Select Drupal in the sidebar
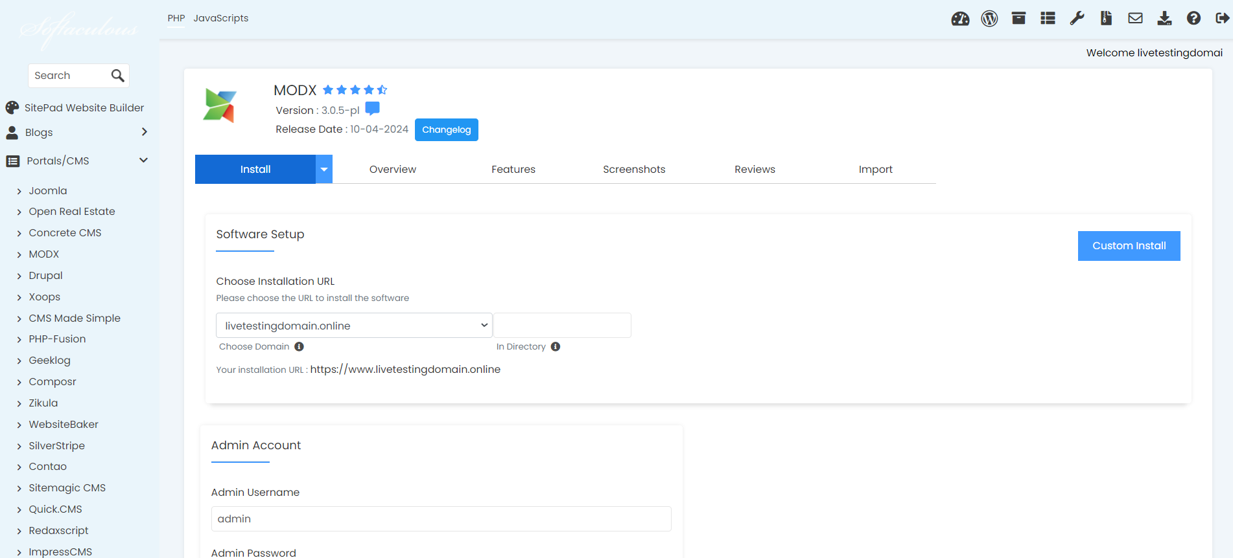1233x558 pixels. pyautogui.click(x=45, y=276)
